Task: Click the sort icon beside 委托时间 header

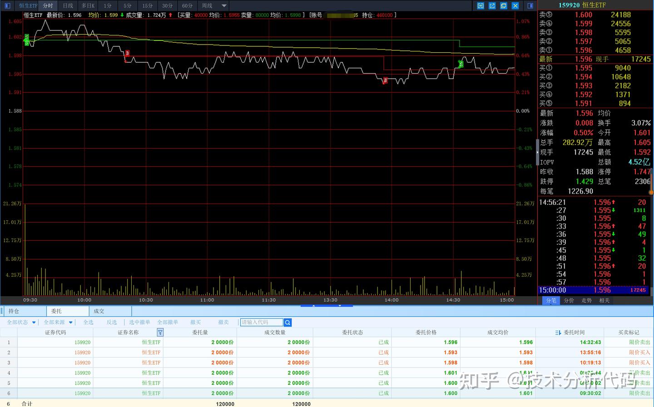Action: click(x=558, y=333)
